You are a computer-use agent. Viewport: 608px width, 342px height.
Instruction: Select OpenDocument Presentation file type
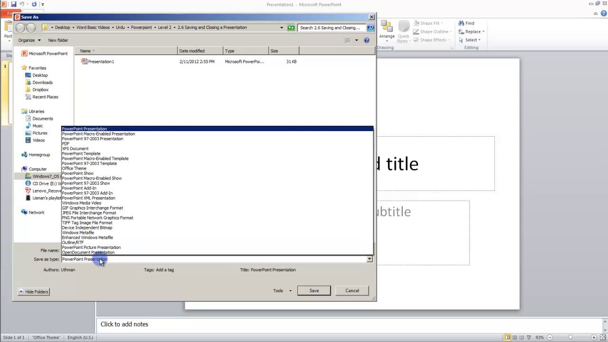pyautogui.click(x=217, y=252)
